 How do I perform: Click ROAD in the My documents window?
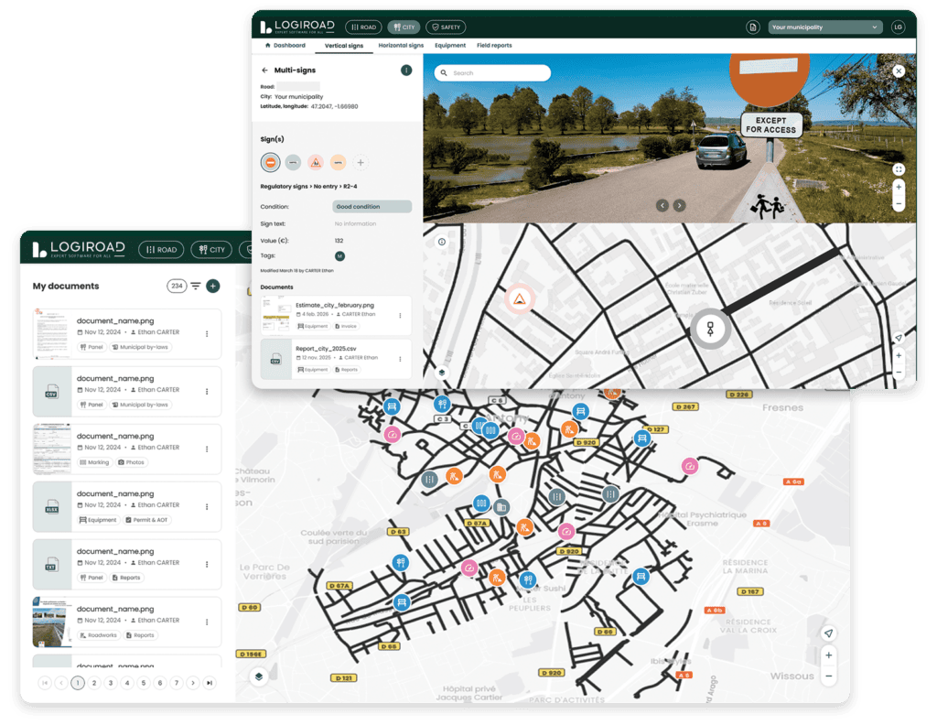click(161, 249)
